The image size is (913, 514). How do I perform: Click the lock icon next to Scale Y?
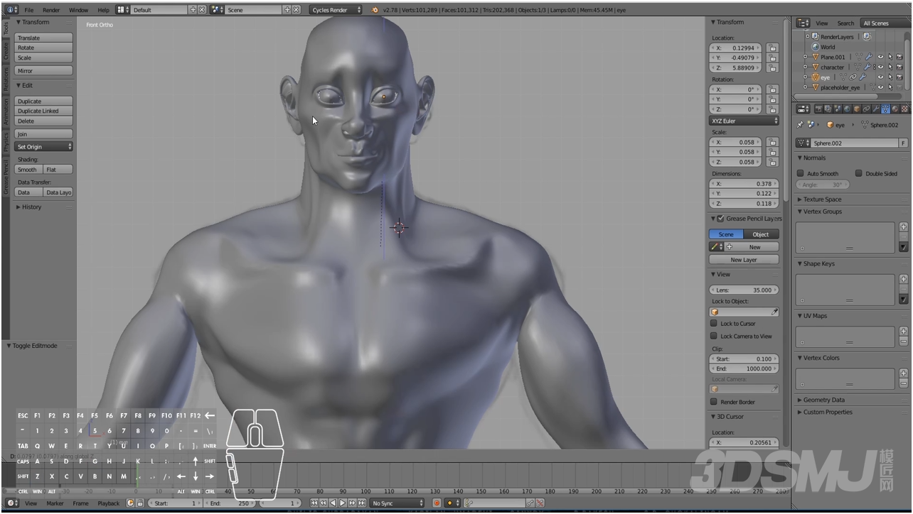tap(772, 152)
